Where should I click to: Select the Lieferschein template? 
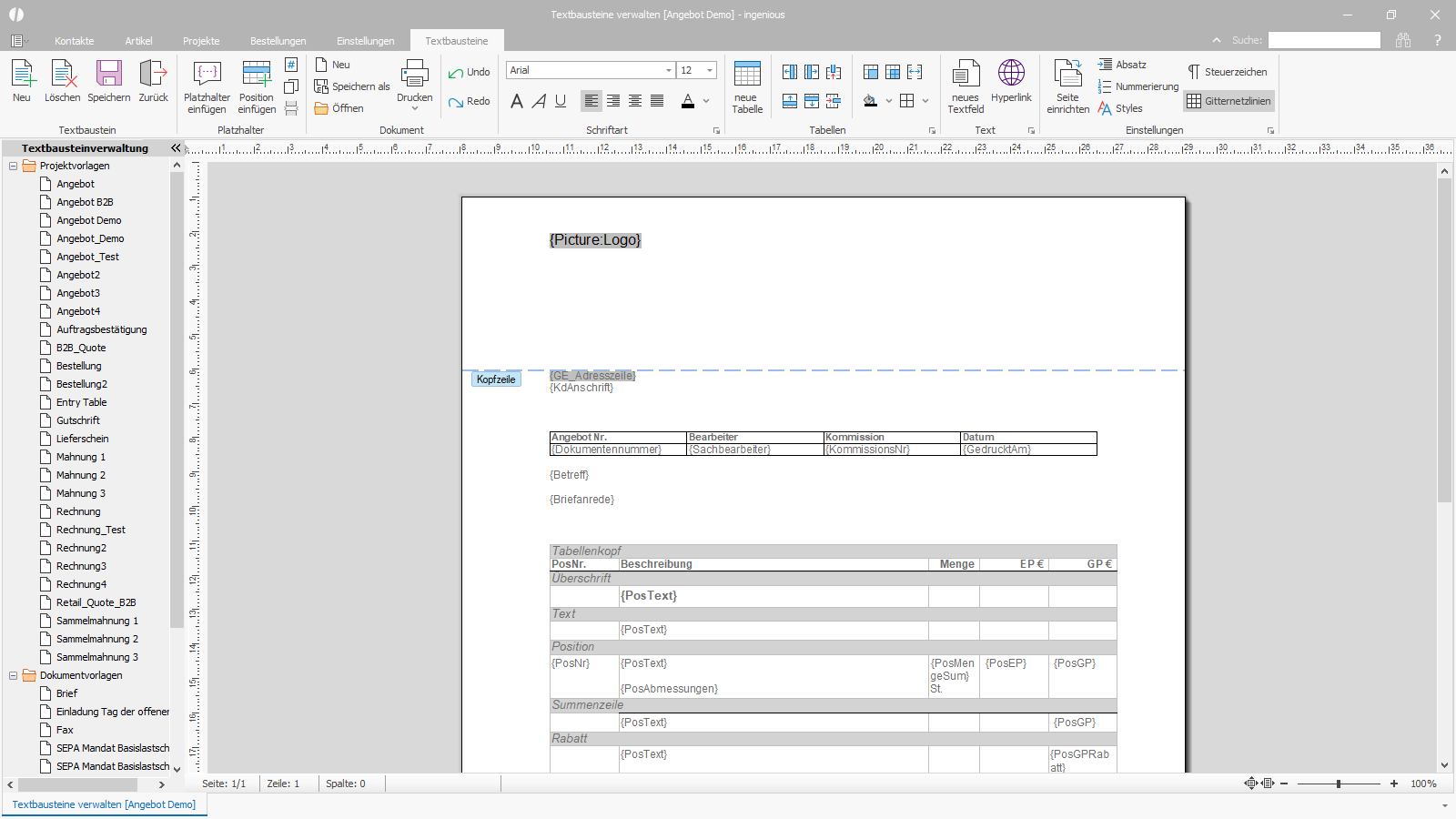(x=83, y=439)
